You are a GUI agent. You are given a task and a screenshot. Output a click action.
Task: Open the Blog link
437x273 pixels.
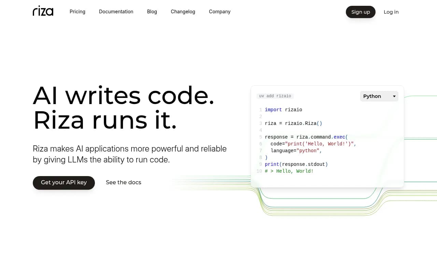coord(152,12)
